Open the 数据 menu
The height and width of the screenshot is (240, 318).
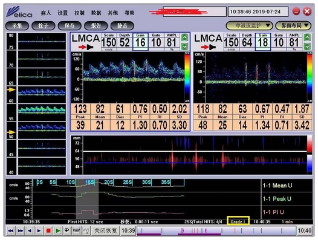pos(96,13)
